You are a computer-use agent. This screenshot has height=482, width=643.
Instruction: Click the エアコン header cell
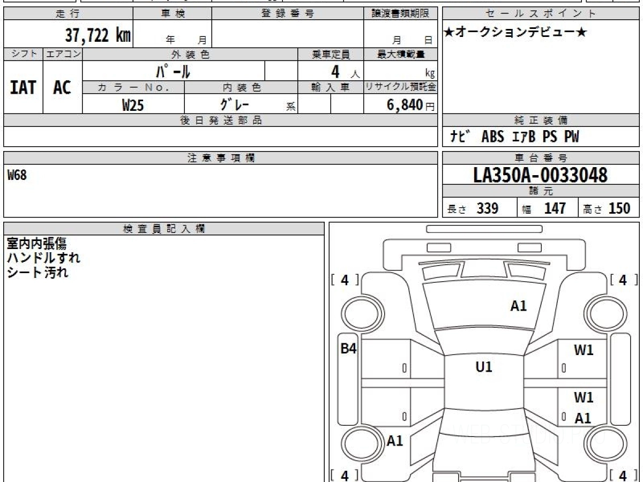(63, 54)
